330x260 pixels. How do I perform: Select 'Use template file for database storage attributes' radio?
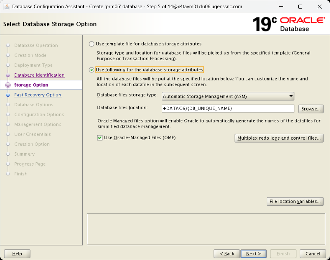click(x=91, y=44)
